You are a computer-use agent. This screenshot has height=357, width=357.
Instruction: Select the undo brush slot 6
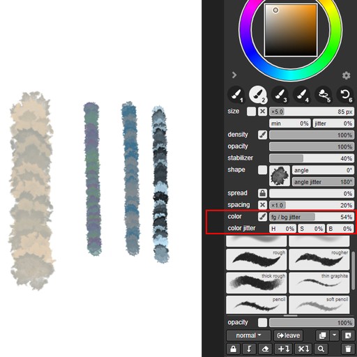coord(345,95)
